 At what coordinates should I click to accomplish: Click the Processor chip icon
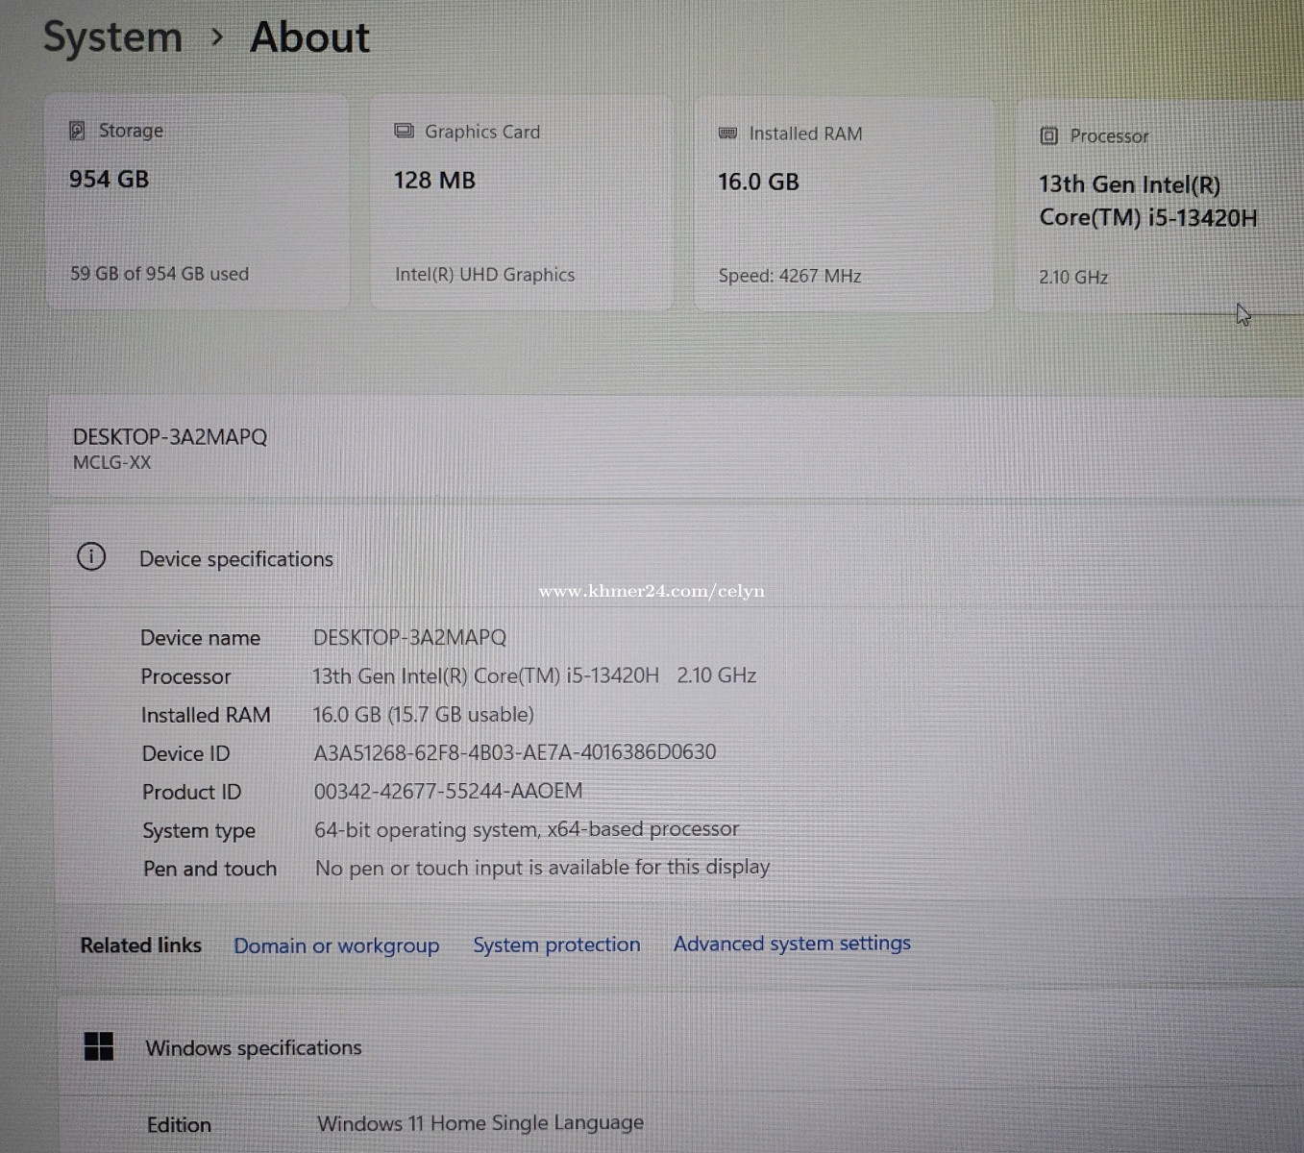[x=1048, y=136]
